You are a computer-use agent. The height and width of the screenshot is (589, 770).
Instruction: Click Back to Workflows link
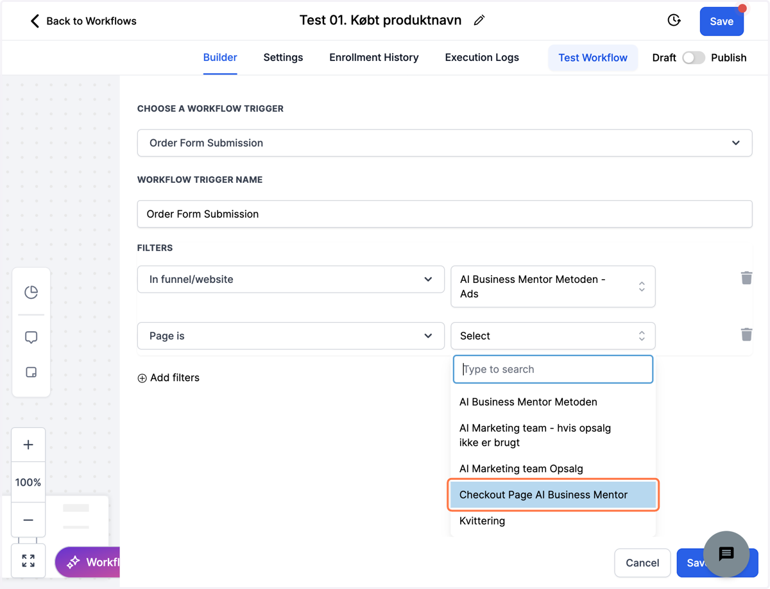coord(91,21)
